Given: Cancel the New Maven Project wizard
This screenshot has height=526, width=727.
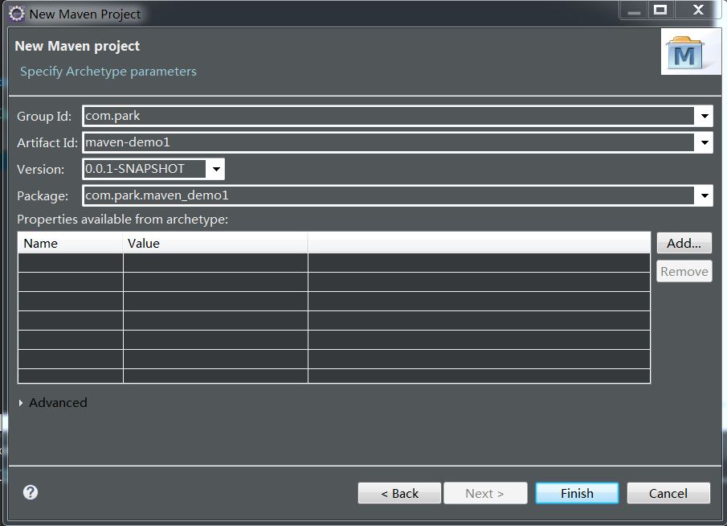Looking at the screenshot, I should pos(668,493).
